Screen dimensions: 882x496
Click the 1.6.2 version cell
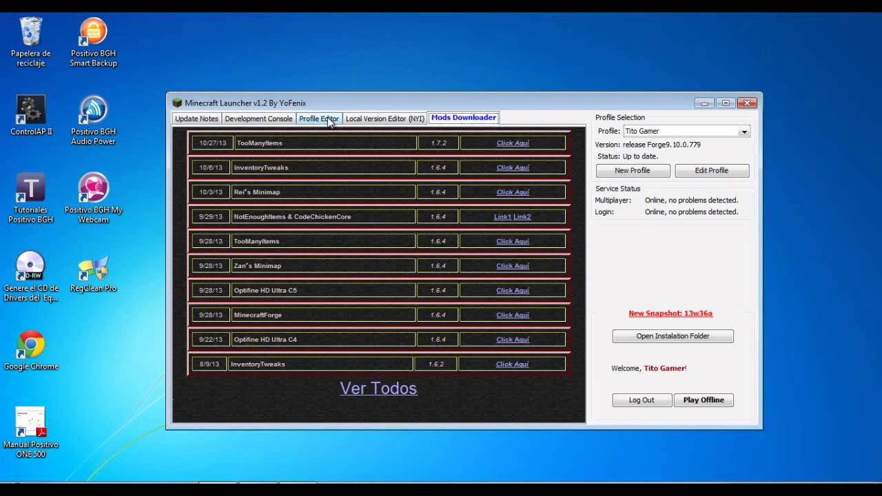(x=436, y=364)
